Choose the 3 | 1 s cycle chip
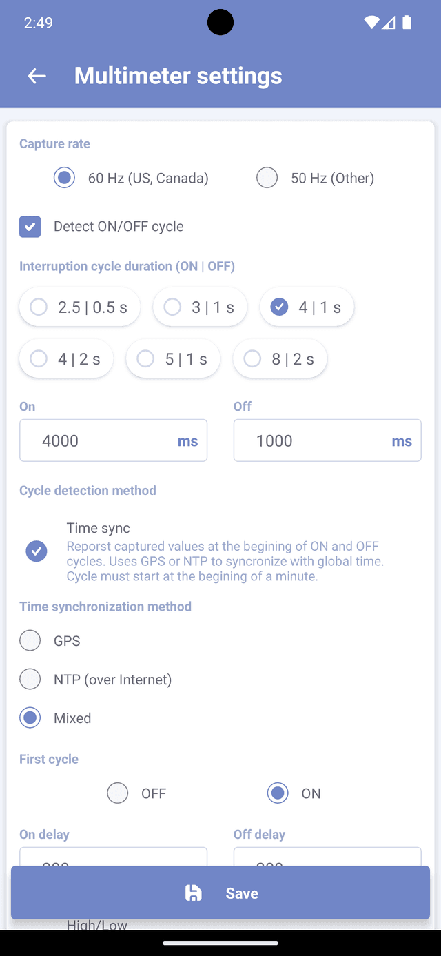The width and height of the screenshot is (441, 956). click(200, 307)
